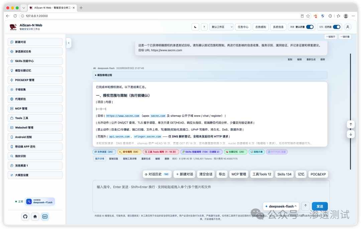Toggle the 记忆 已开启 switch
361x229 pixels.
coord(337,27)
